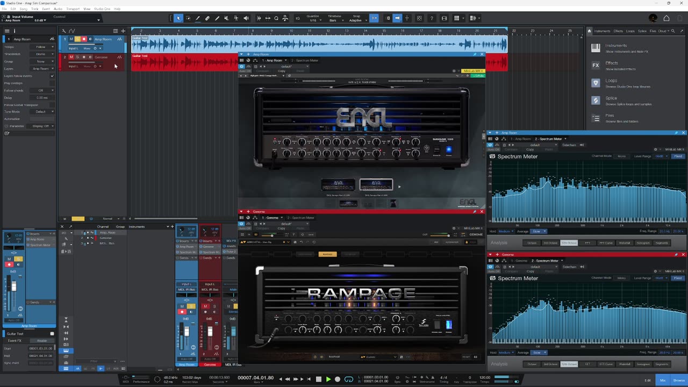Open Average Slow dropdown in Amp Room meter
Image resolution: width=688 pixels, height=387 pixels.
[x=538, y=232]
